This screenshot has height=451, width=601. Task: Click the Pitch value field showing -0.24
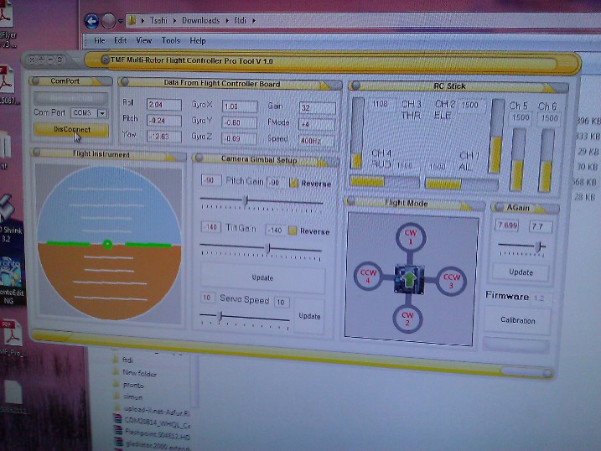pos(164,121)
